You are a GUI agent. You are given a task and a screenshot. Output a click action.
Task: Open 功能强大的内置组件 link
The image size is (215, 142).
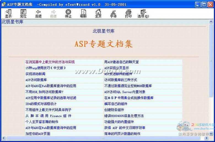119,122
